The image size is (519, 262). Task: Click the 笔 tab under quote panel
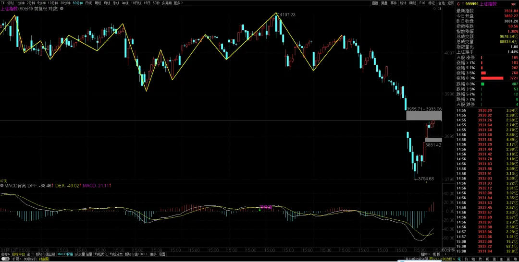tap(459, 259)
